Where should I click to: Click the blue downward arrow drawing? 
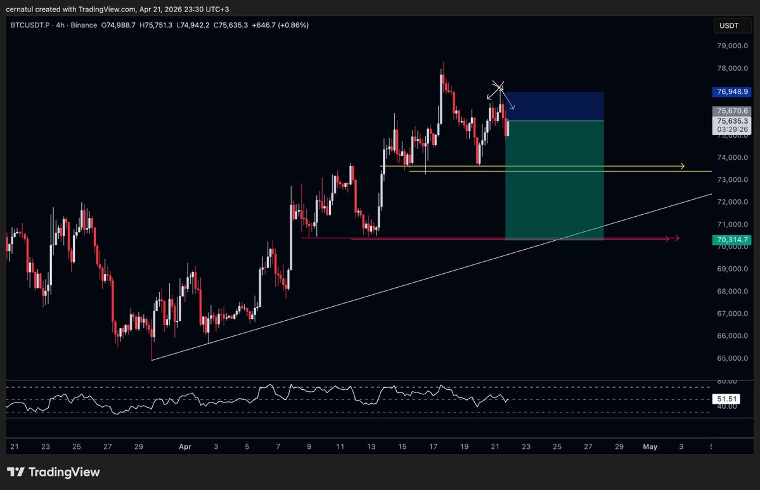509,101
